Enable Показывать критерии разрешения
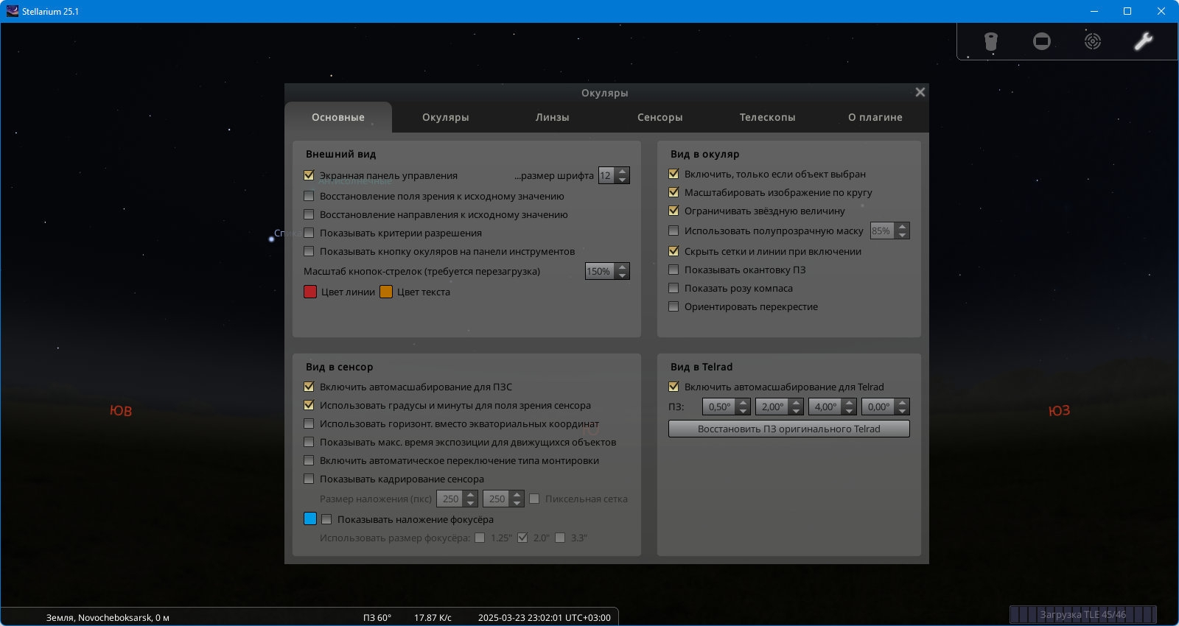 click(x=309, y=233)
